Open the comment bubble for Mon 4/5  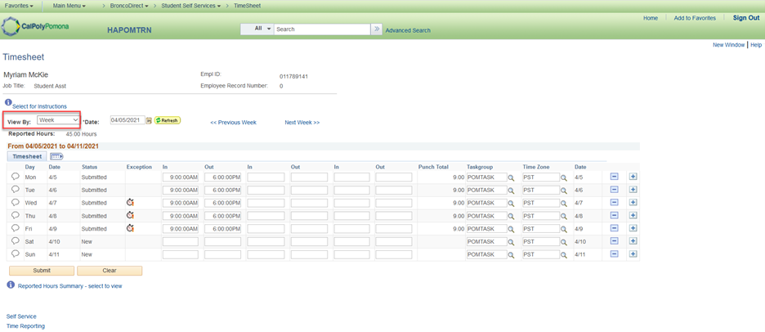click(x=16, y=177)
